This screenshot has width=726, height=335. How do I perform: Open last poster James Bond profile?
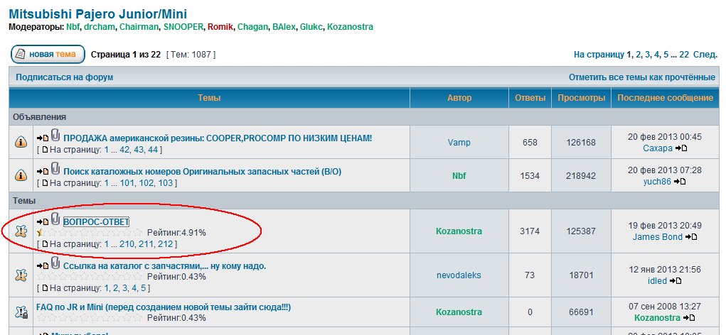coord(658,237)
